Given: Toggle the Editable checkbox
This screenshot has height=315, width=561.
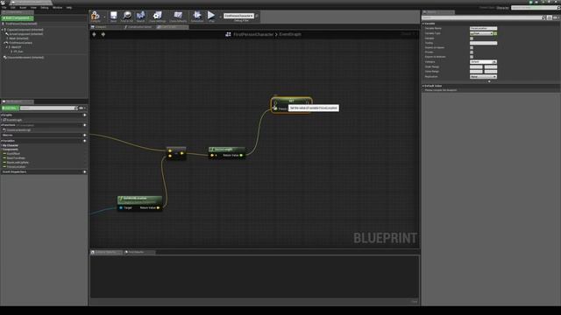Looking at the screenshot, I should click(x=472, y=38).
